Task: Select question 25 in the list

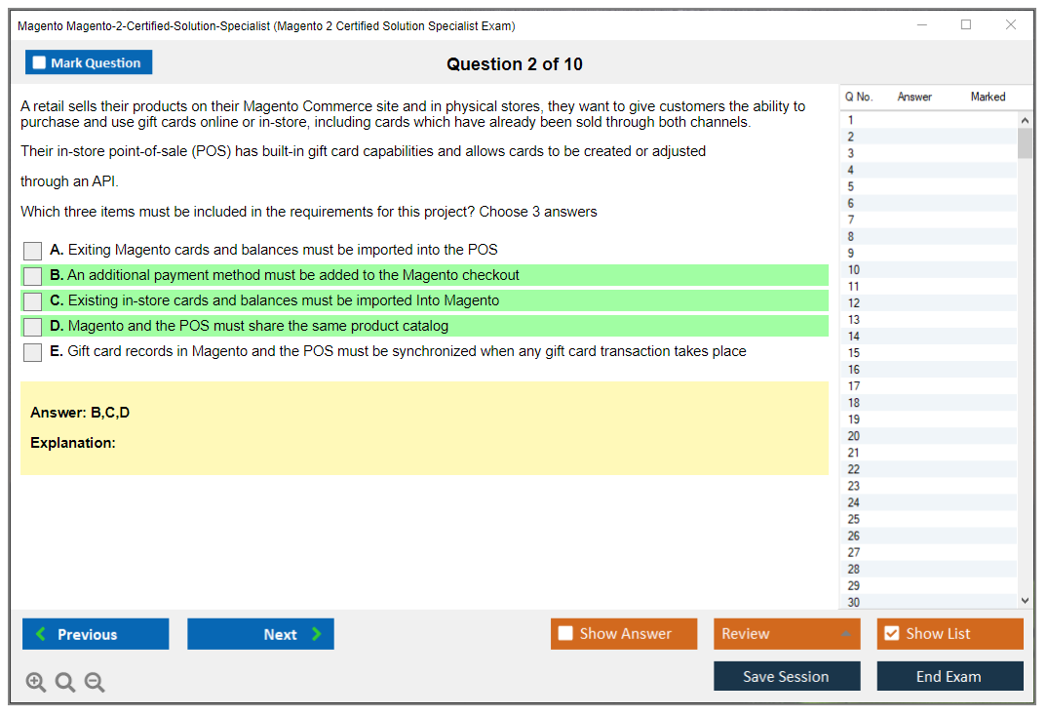Action: 854,520
